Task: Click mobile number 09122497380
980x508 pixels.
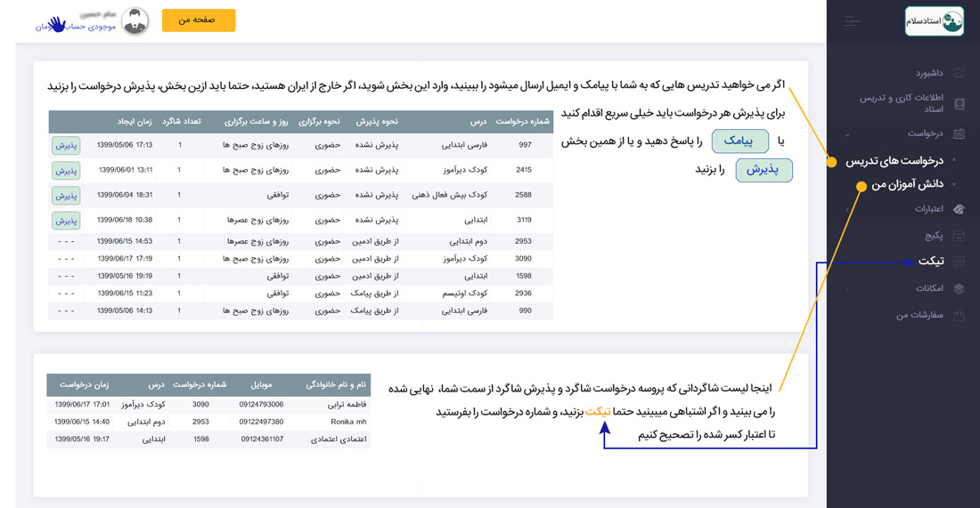Action: click(261, 422)
